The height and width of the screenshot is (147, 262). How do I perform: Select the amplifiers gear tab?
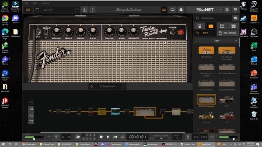[211, 26]
